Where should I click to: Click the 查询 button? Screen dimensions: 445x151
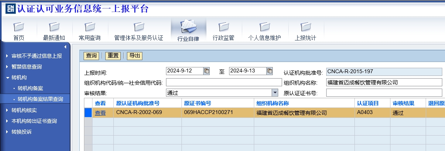coord(91,56)
